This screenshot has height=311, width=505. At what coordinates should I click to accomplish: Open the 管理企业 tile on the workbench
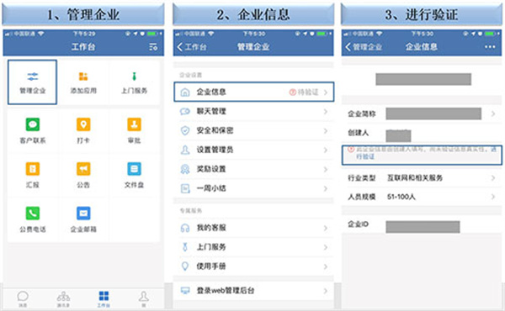[32, 82]
